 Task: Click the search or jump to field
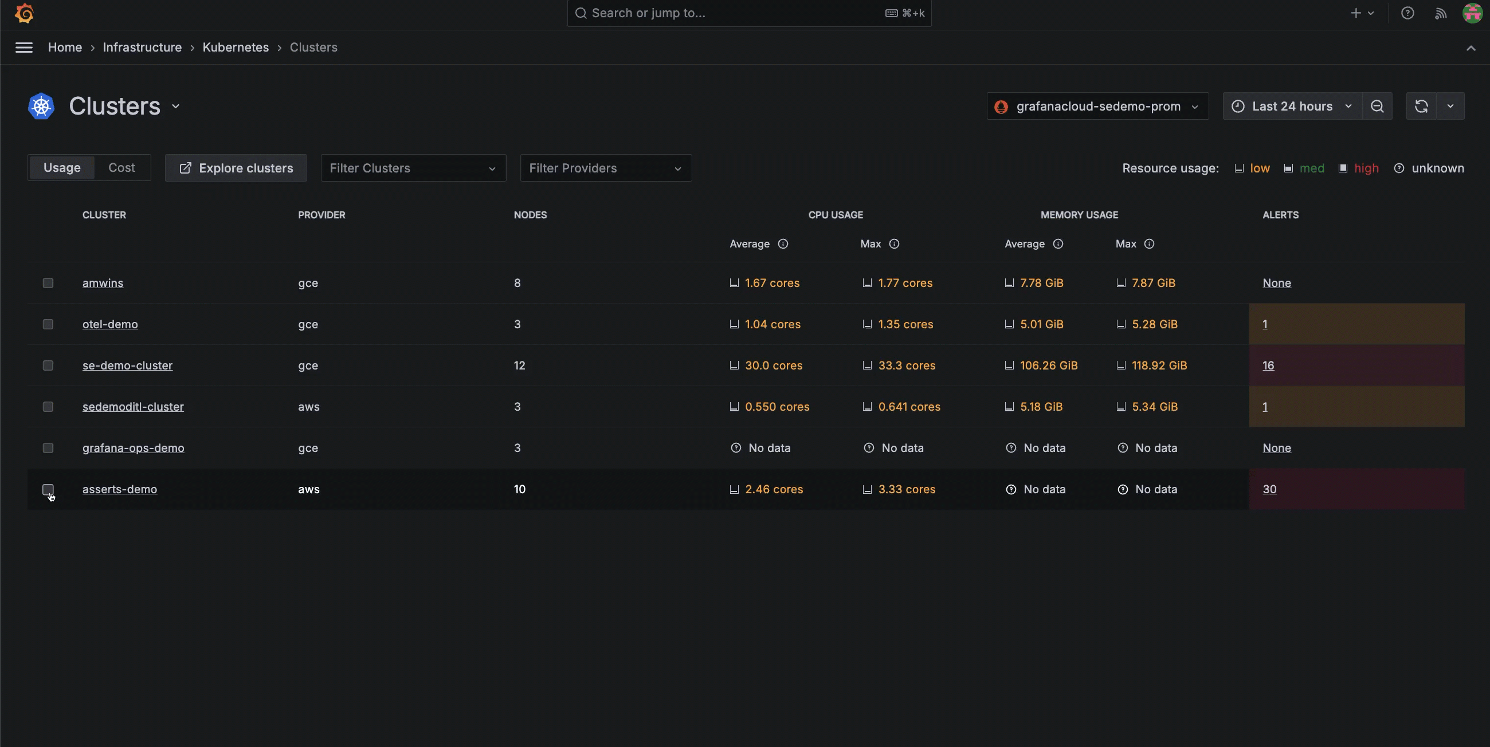pyautogui.click(x=735, y=13)
